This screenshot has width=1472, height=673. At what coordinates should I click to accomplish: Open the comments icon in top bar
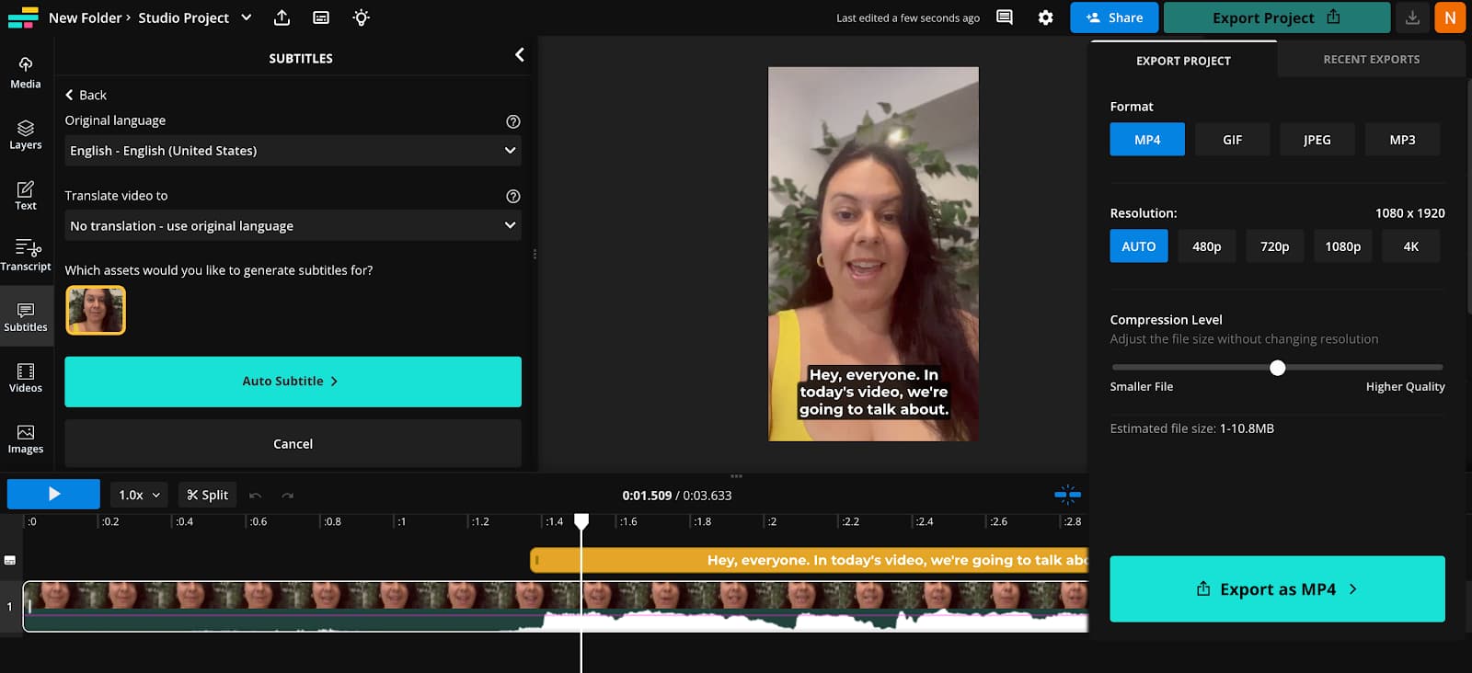pyautogui.click(x=1005, y=17)
